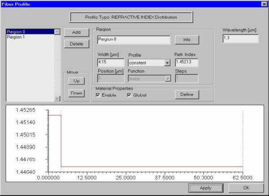This screenshot has height=196, width=269.
Task: Click the 62.5000 x-axis label on graph
Action: (243, 178)
